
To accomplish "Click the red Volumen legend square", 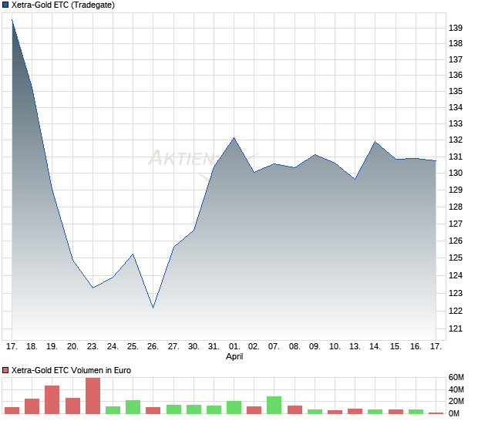I will coord(5,370).
